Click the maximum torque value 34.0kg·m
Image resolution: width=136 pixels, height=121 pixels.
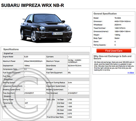click(x=75, y=61)
